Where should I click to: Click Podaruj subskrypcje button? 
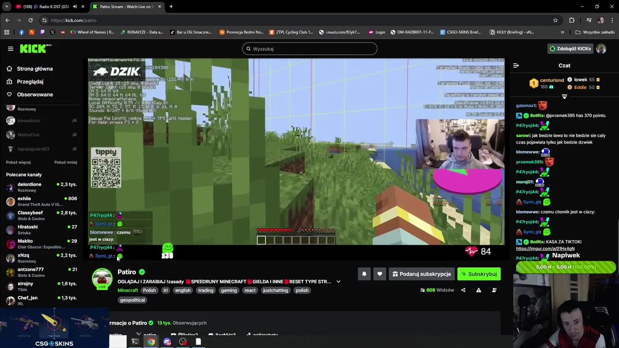coord(422,274)
